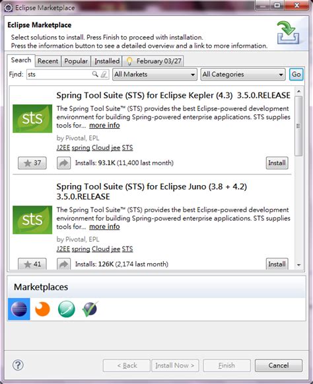Click the Eclipse Marketplace title bar icon
The height and width of the screenshot is (384, 313).
[x=9, y=7]
